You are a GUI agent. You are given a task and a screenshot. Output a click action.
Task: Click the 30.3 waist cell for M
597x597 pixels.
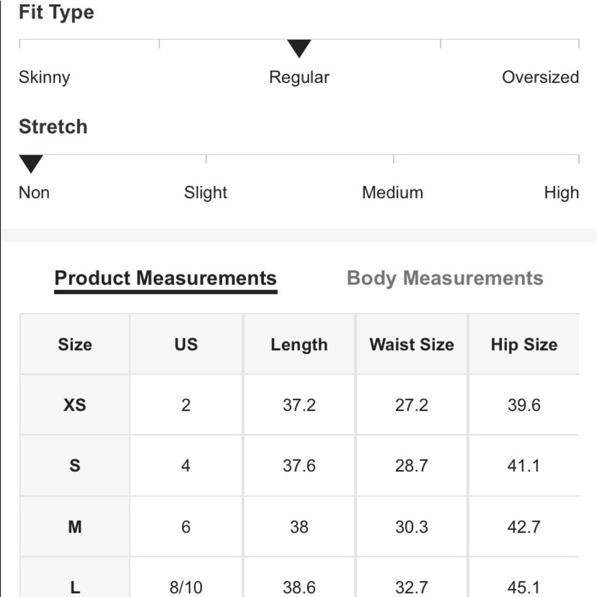tap(411, 527)
